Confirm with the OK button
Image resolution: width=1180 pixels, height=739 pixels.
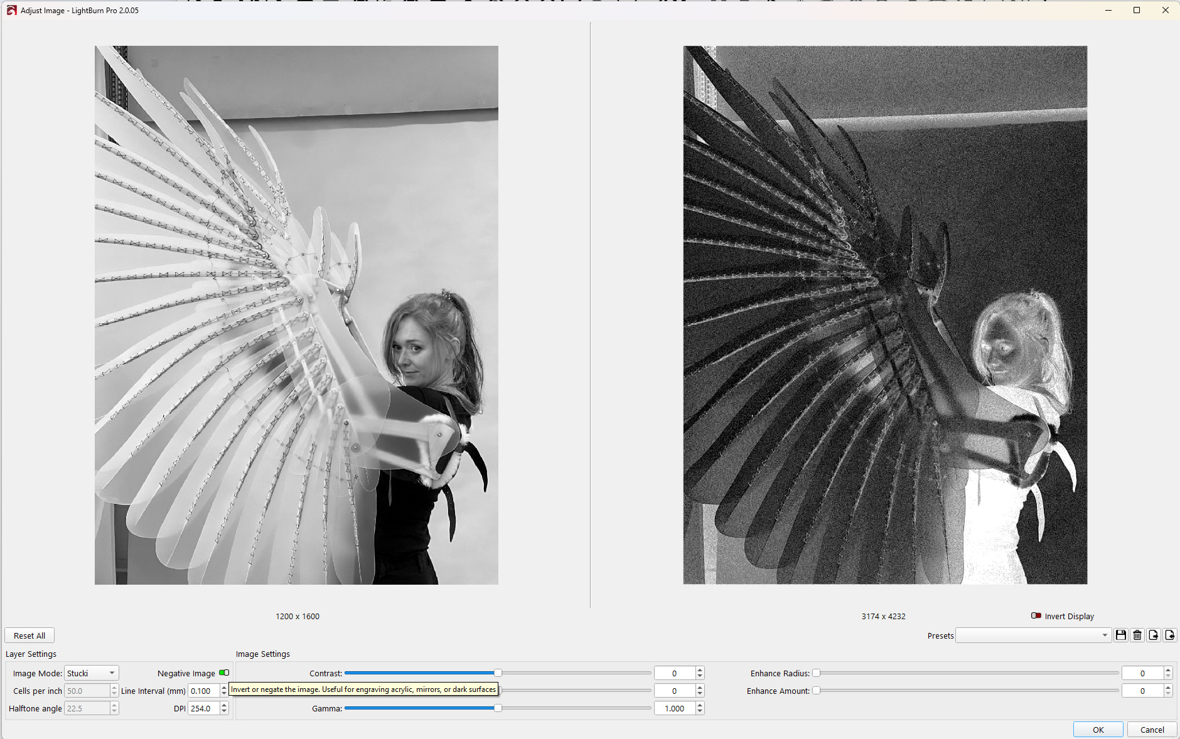(1098, 730)
